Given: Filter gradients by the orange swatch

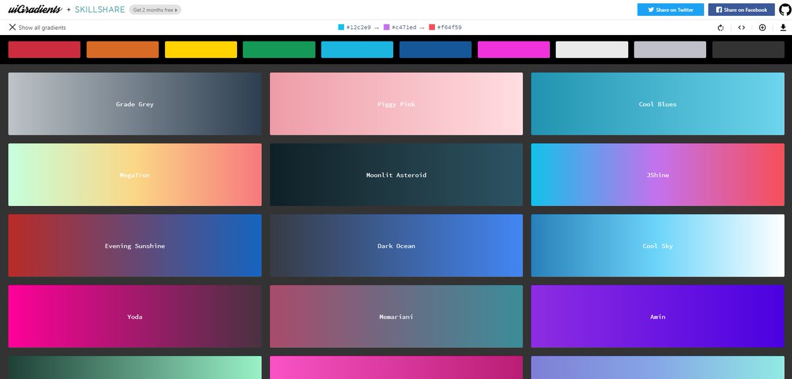Looking at the screenshot, I should tap(123, 50).
